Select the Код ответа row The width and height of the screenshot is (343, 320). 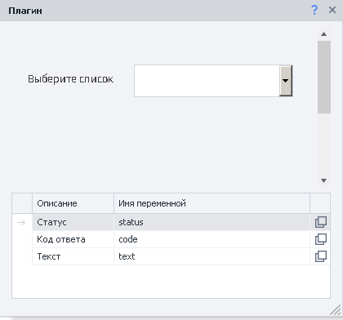click(171, 239)
